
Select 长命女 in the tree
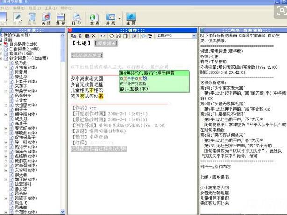coord(21,100)
